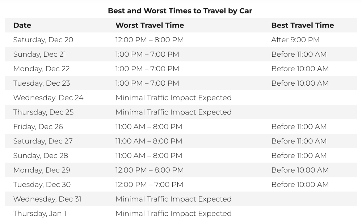
Task: Click the "Worst Travel Time" column header
Action: tap(150, 25)
